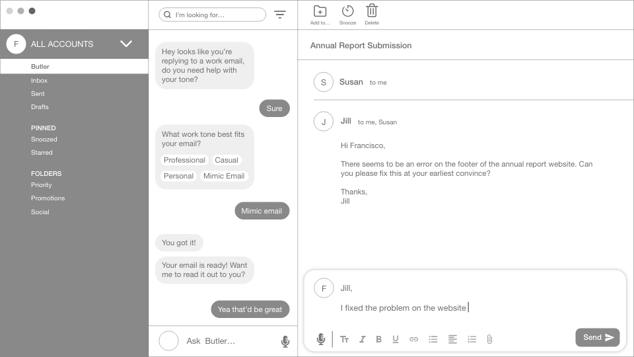Open the Priority folder
Viewport: 634px width, 357px height.
point(41,185)
